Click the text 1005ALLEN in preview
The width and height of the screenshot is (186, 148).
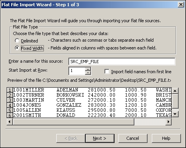[x=27, y=110]
